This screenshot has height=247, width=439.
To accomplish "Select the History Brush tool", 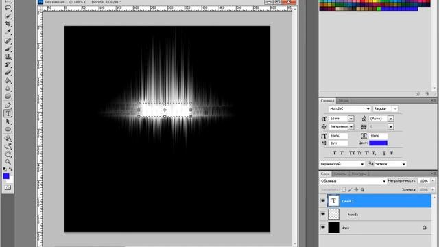I will [x=8, y=64].
